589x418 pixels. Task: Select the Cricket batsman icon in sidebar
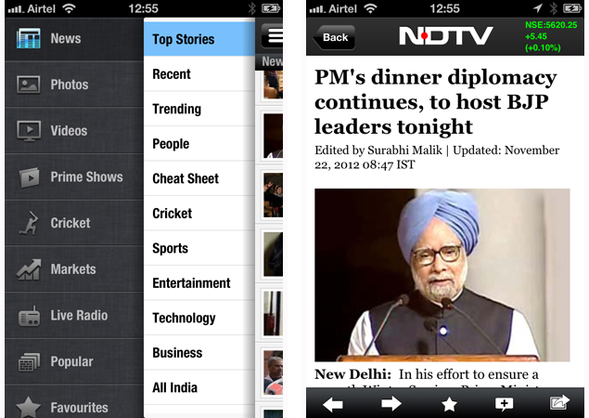[x=30, y=223]
